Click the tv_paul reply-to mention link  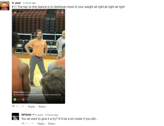pyautogui.click(x=39, y=115)
